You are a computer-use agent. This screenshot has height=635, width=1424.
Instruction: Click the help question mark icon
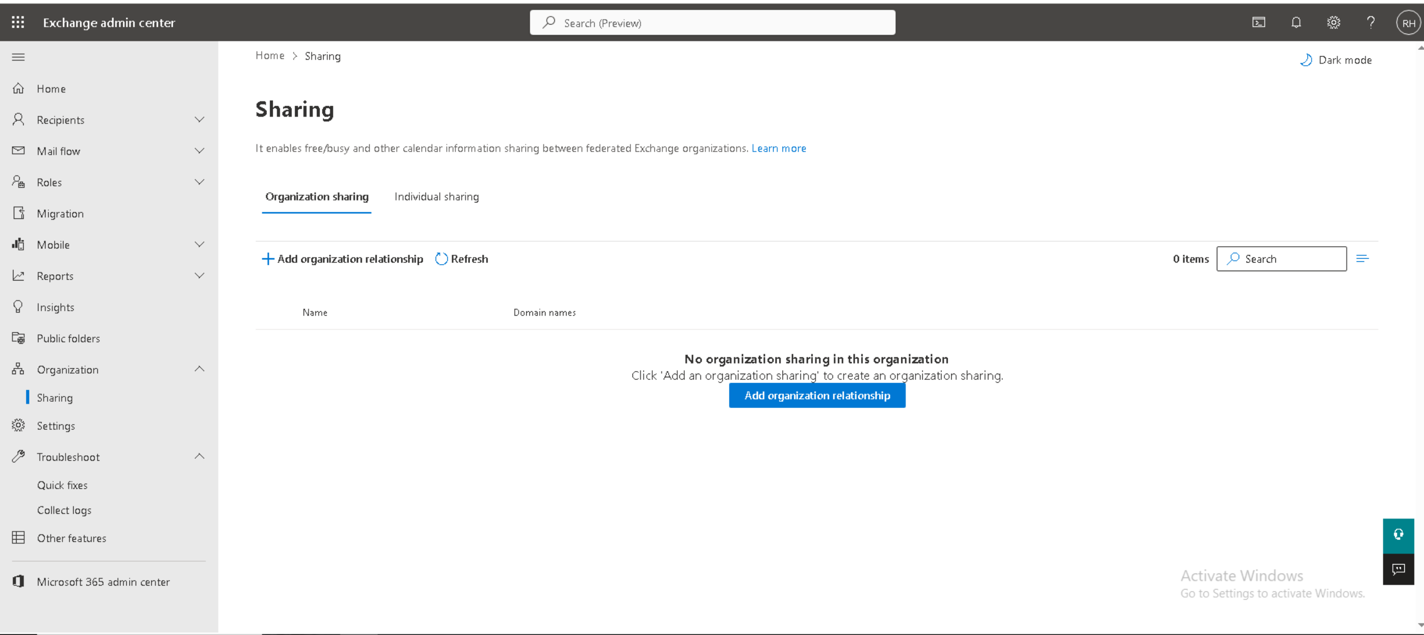click(1370, 23)
